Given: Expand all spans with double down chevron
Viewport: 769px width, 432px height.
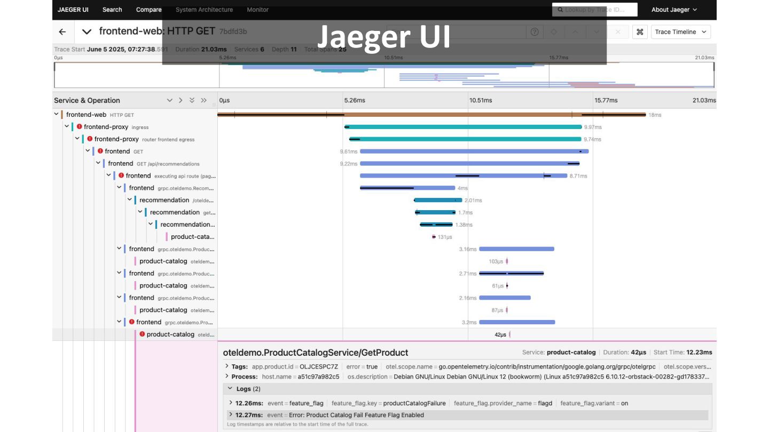Looking at the screenshot, I should point(192,100).
